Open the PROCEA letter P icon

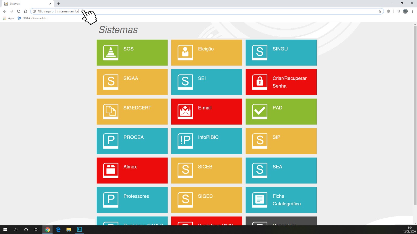pyautogui.click(x=111, y=141)
